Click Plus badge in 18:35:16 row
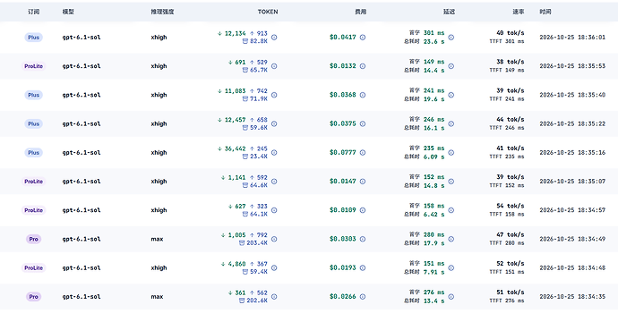 (x=33, y=153)
